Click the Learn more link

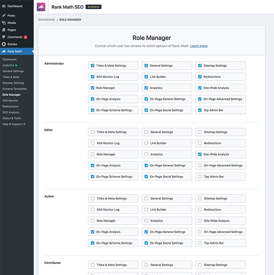pyautogui.click(x=199, y=46)
